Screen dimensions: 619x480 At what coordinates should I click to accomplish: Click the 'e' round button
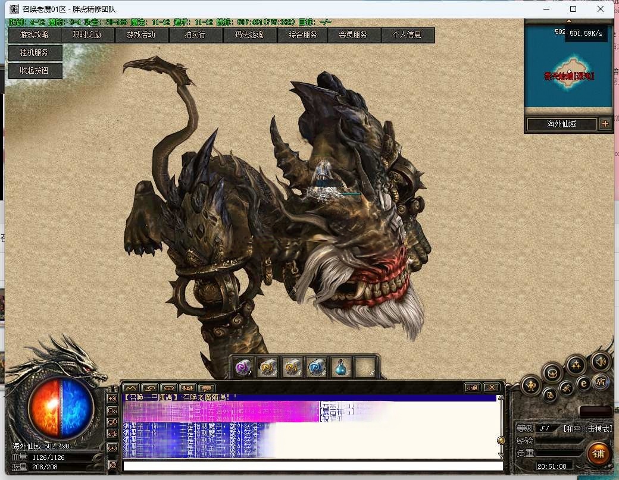click(x=583, y=384)
